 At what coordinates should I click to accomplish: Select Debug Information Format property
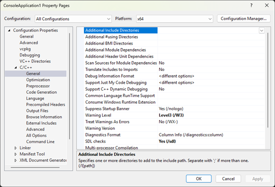point(120,76)
